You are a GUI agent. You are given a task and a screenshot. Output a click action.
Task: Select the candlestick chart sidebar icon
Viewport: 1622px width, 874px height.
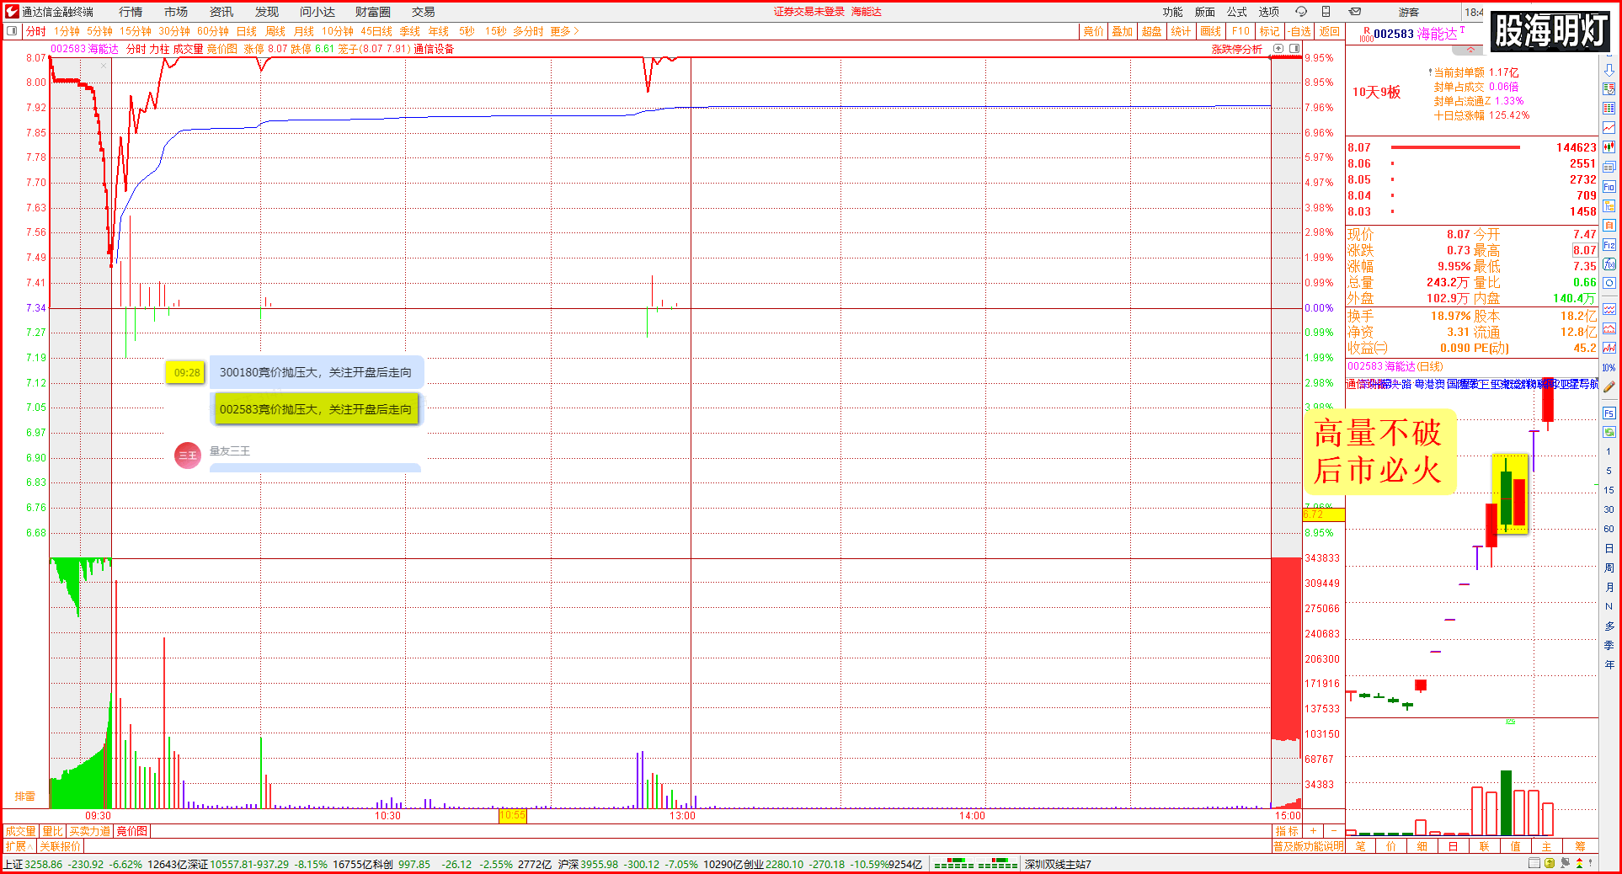(1609, 147)
